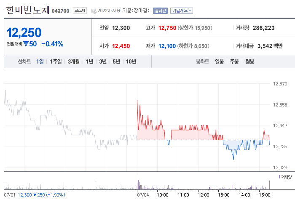This screenshot has width=295, height=202.
Task: Click the tallest volume bar at market open
Action: pos(138,182)
